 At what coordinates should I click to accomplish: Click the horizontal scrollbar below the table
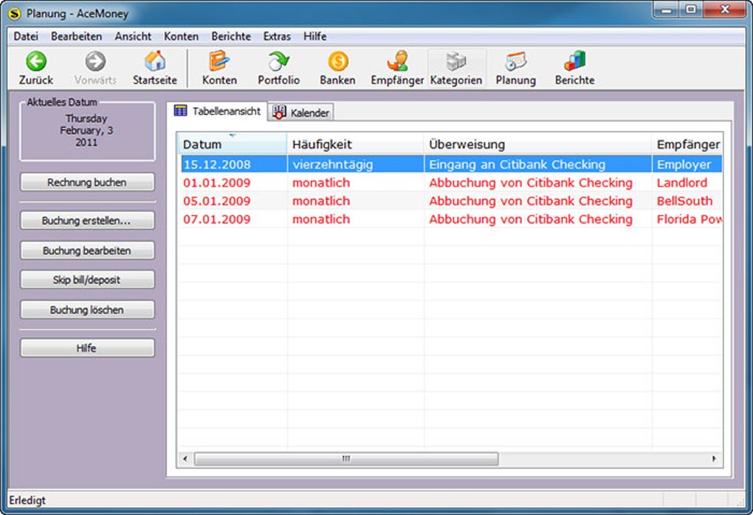347,459
